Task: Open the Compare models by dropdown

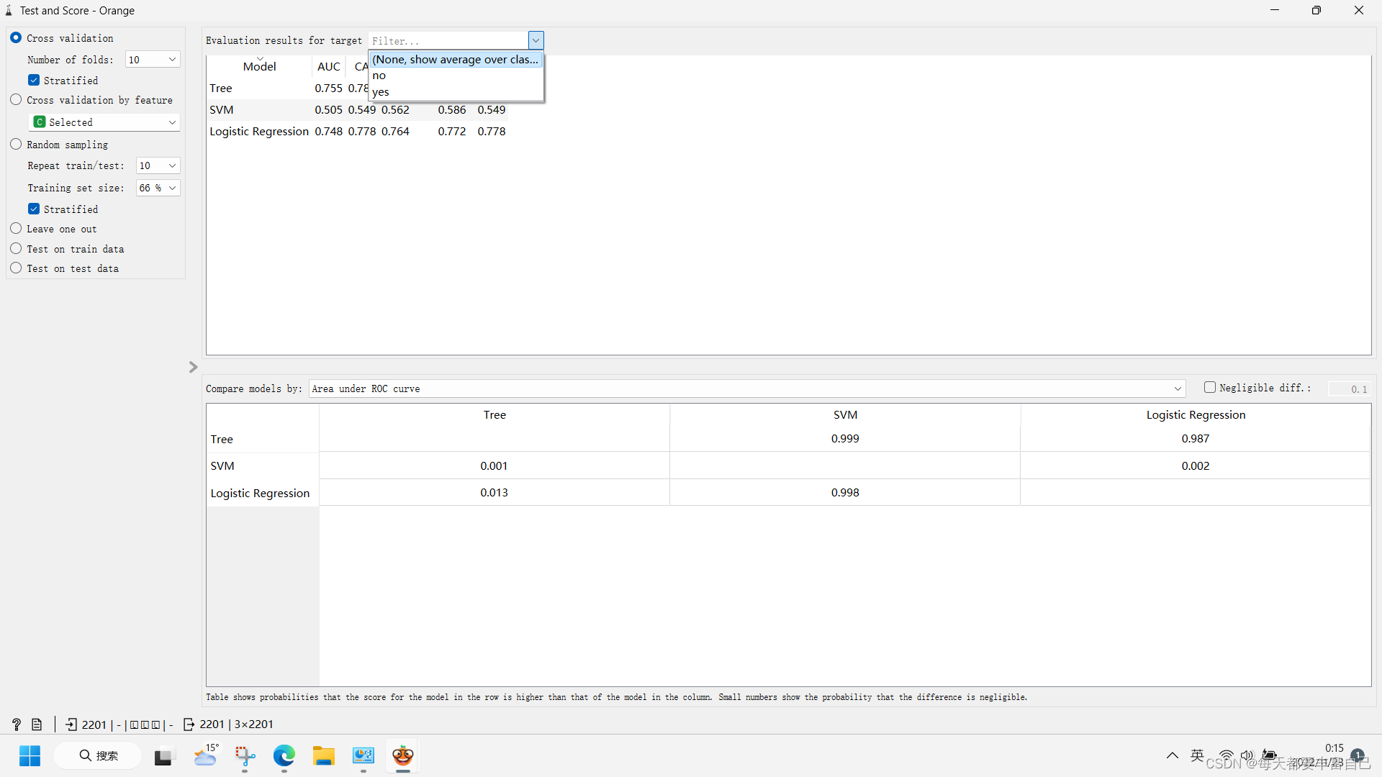Action: pyautogui.click(x=747, y=388)
